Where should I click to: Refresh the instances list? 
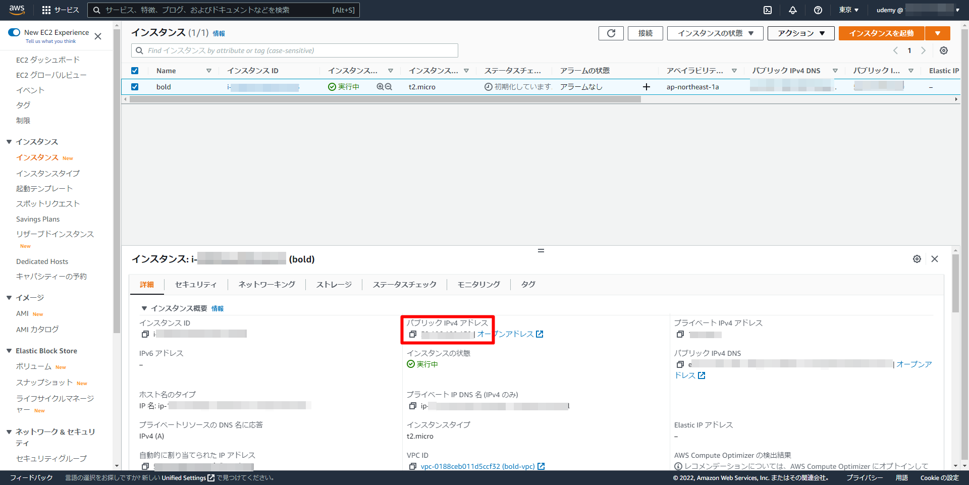tap(611, 33)
